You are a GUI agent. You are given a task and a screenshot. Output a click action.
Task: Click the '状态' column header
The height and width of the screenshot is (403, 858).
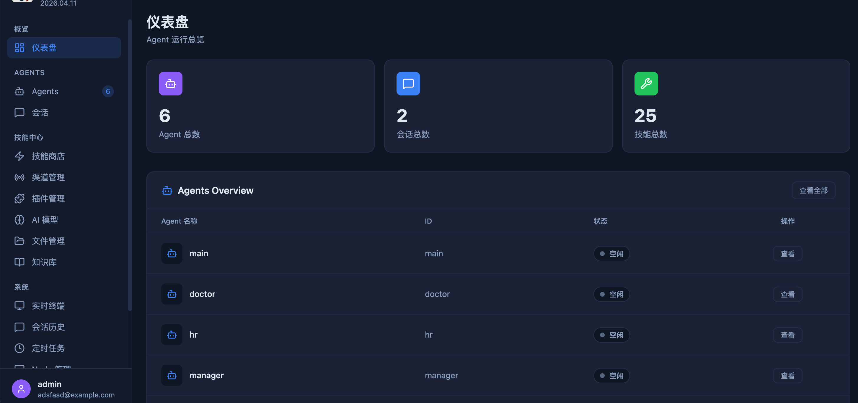[600, 221]
